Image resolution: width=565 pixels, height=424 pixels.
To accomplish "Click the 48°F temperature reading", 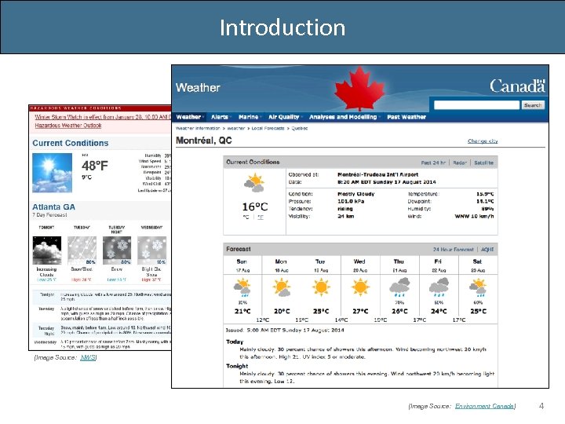I will click(x=95, y=166).
